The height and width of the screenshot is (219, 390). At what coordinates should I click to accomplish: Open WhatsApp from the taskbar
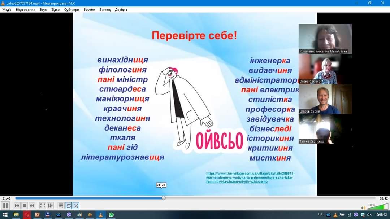tap(111, 215)
